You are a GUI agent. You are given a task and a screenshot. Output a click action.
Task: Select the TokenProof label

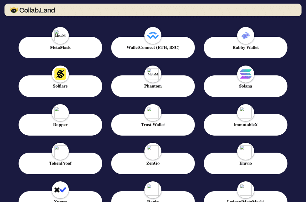tap(60, 163)
